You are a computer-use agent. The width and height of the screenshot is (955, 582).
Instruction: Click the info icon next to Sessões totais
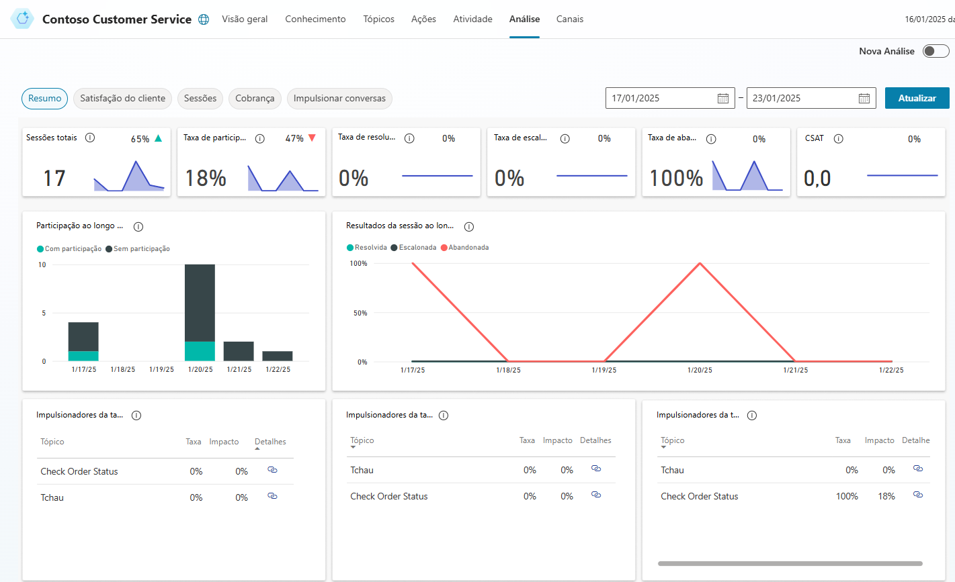click(x=90, y=138)
